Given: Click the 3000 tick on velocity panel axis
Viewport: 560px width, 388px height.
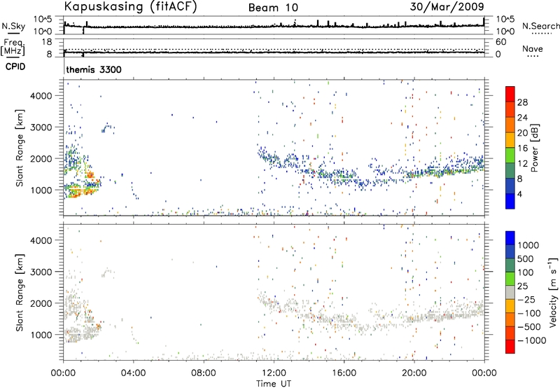Looking at the screenshot, I should click(x=41, y=272).
